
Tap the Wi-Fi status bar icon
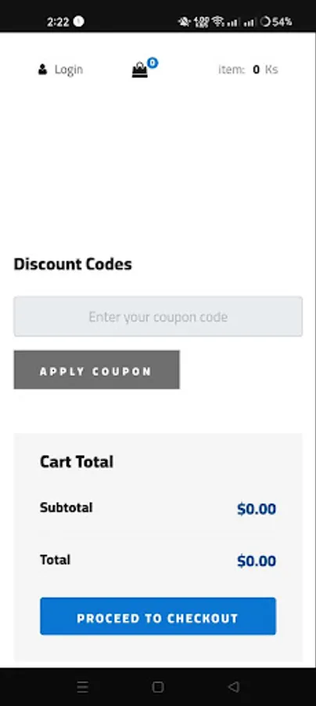(218, 21)
